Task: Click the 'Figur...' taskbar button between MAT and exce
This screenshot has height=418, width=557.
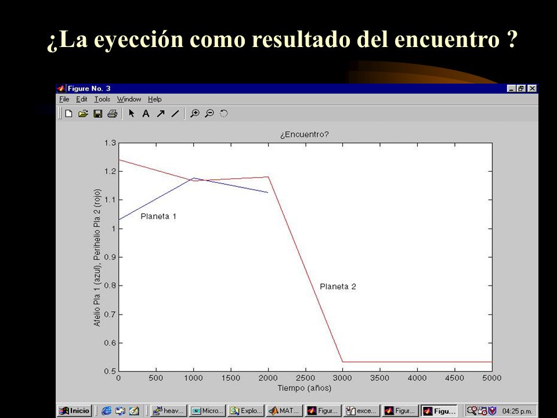Action: pos(323,411)
